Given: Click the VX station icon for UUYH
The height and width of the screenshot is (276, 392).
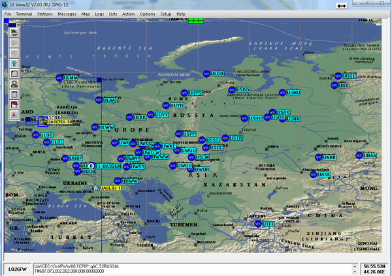Looking at the screenshot, I should (x=166, y=106).
